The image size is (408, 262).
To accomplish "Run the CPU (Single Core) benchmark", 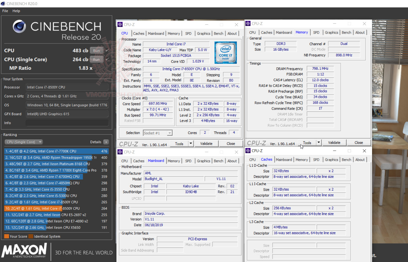I will [96, 60].
